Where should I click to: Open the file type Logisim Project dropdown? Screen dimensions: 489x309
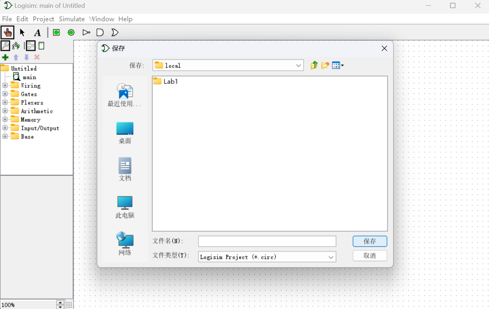coord(330,257)
